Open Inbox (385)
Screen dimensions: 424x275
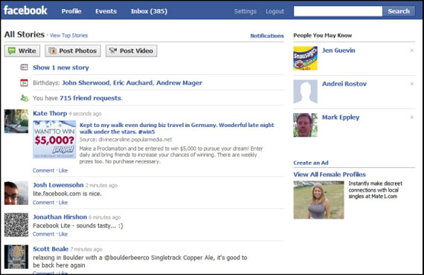point(149,11)
